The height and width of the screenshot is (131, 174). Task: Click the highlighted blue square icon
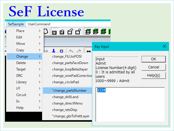[x=61, y=51]
